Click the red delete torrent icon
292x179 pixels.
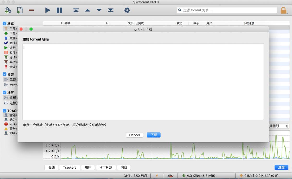pos(31,10)
